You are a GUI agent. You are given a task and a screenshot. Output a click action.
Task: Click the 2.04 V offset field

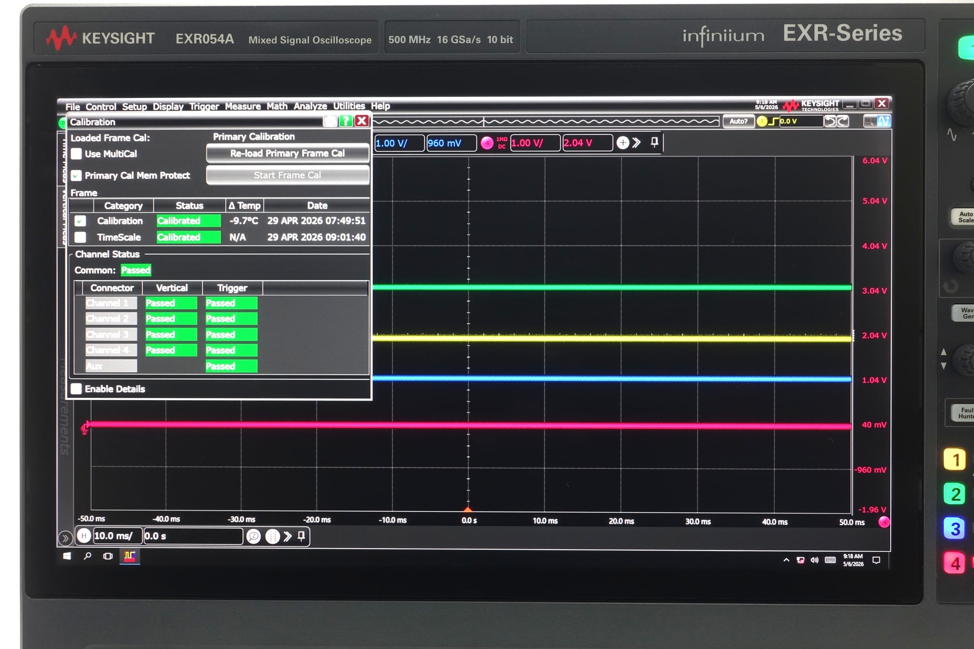pyautogui.click(x=587, y=143)
